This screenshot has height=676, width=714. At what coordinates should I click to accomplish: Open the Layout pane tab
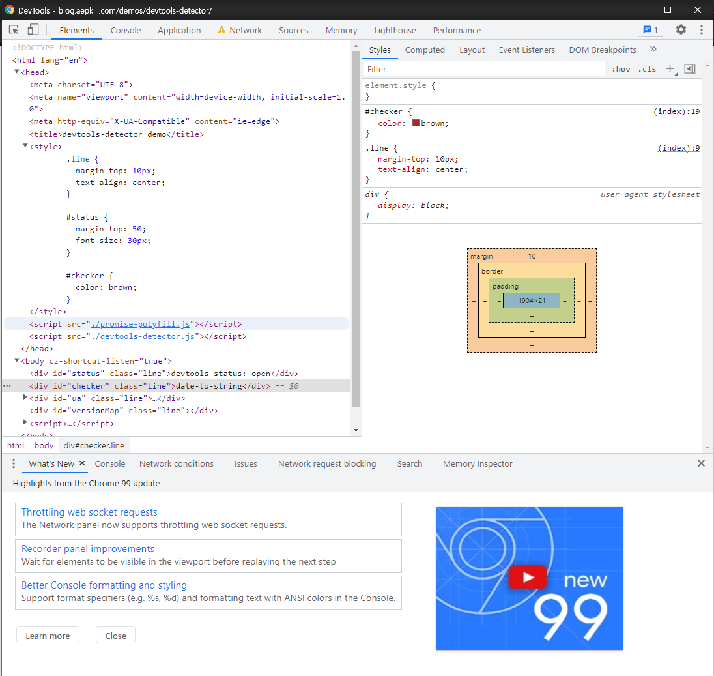(472, 50)
